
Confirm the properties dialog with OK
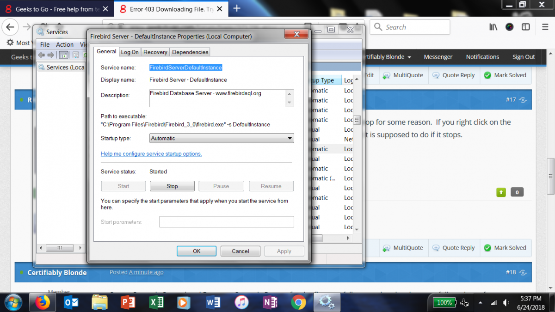pos(197,251)
